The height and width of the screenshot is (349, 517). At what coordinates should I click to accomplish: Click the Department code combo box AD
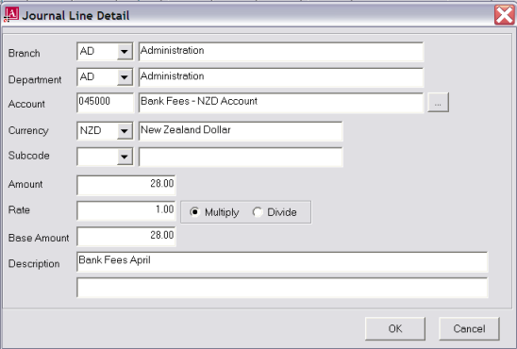[105, 77]
